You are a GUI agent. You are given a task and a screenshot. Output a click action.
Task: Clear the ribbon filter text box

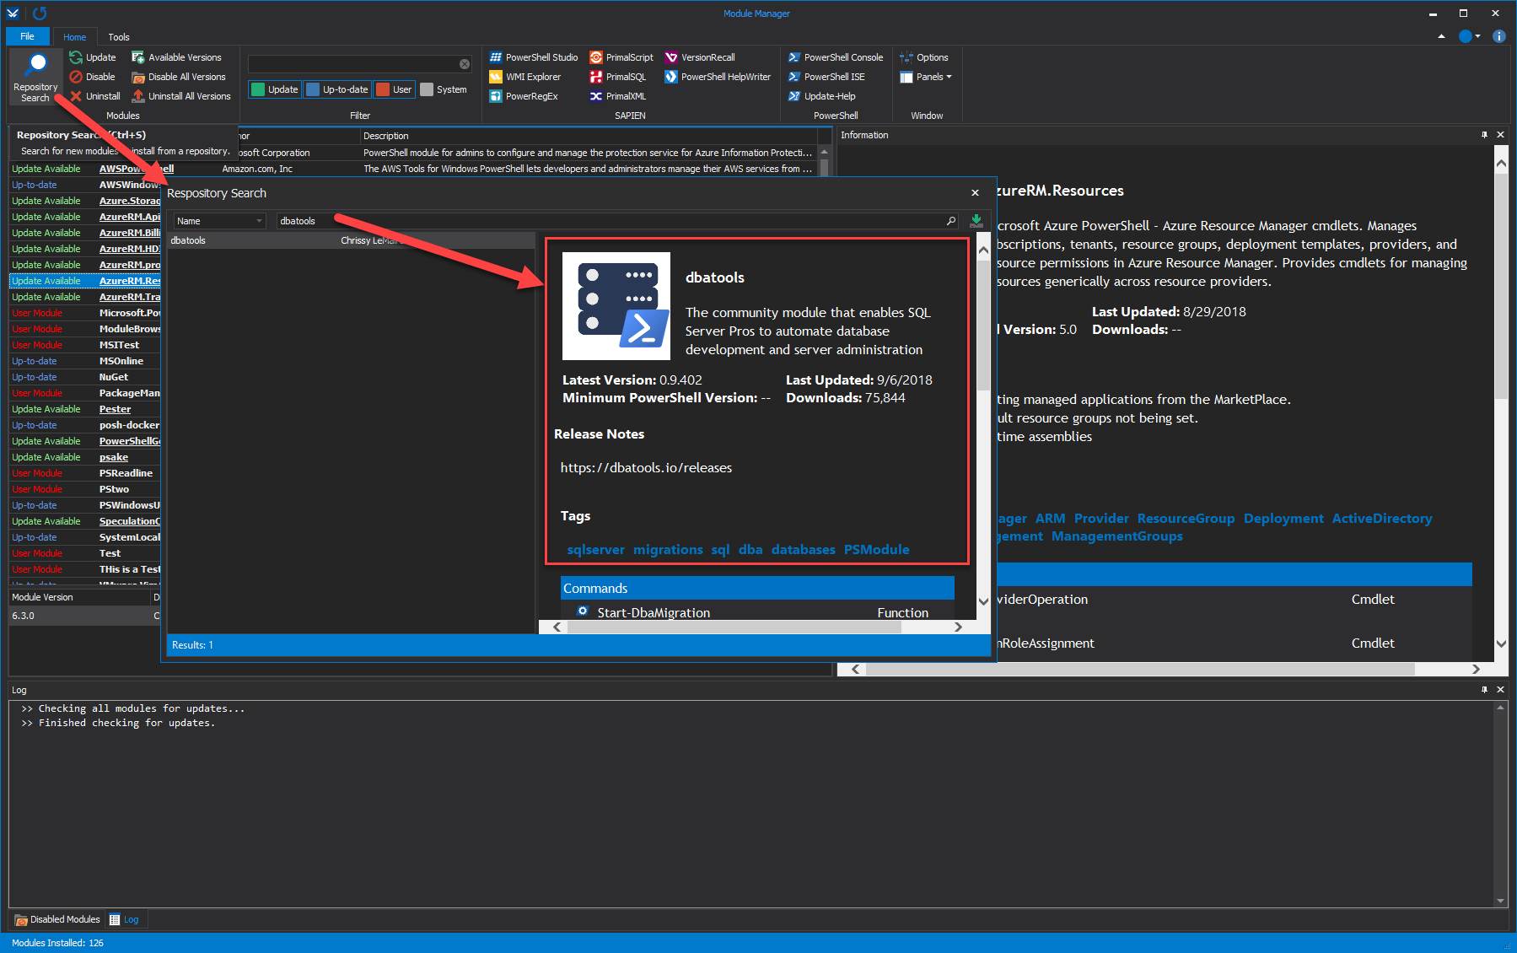[x=465, y=64]
